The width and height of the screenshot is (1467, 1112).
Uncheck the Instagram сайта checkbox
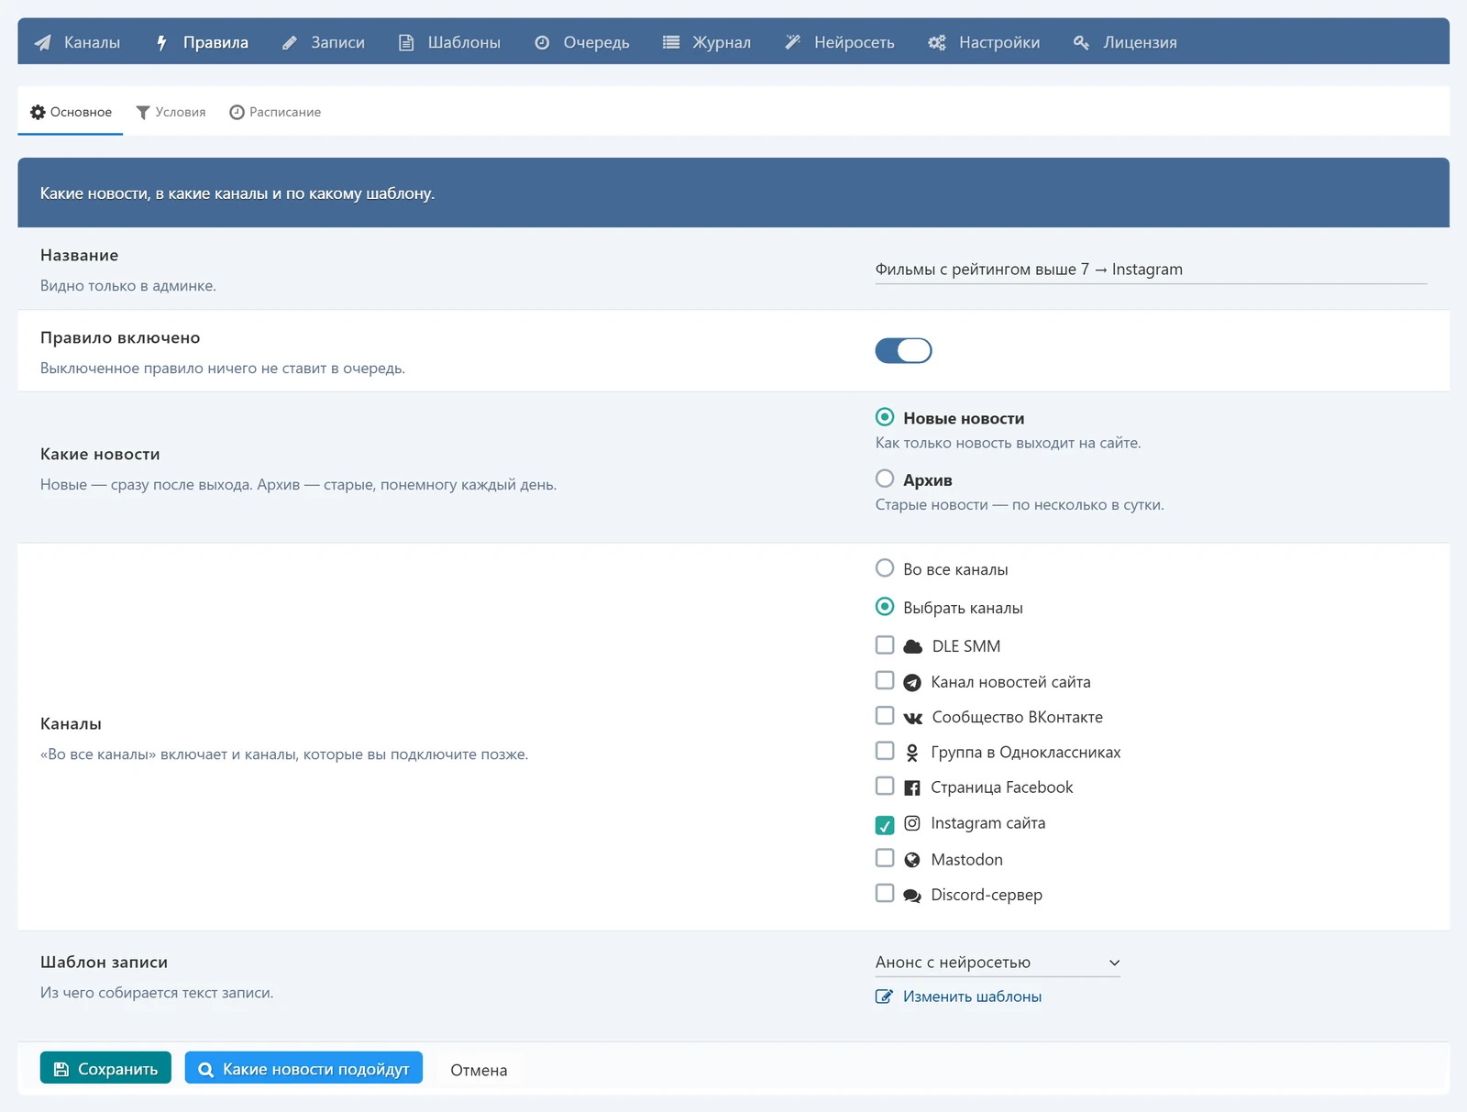click(x=885, y=825)
